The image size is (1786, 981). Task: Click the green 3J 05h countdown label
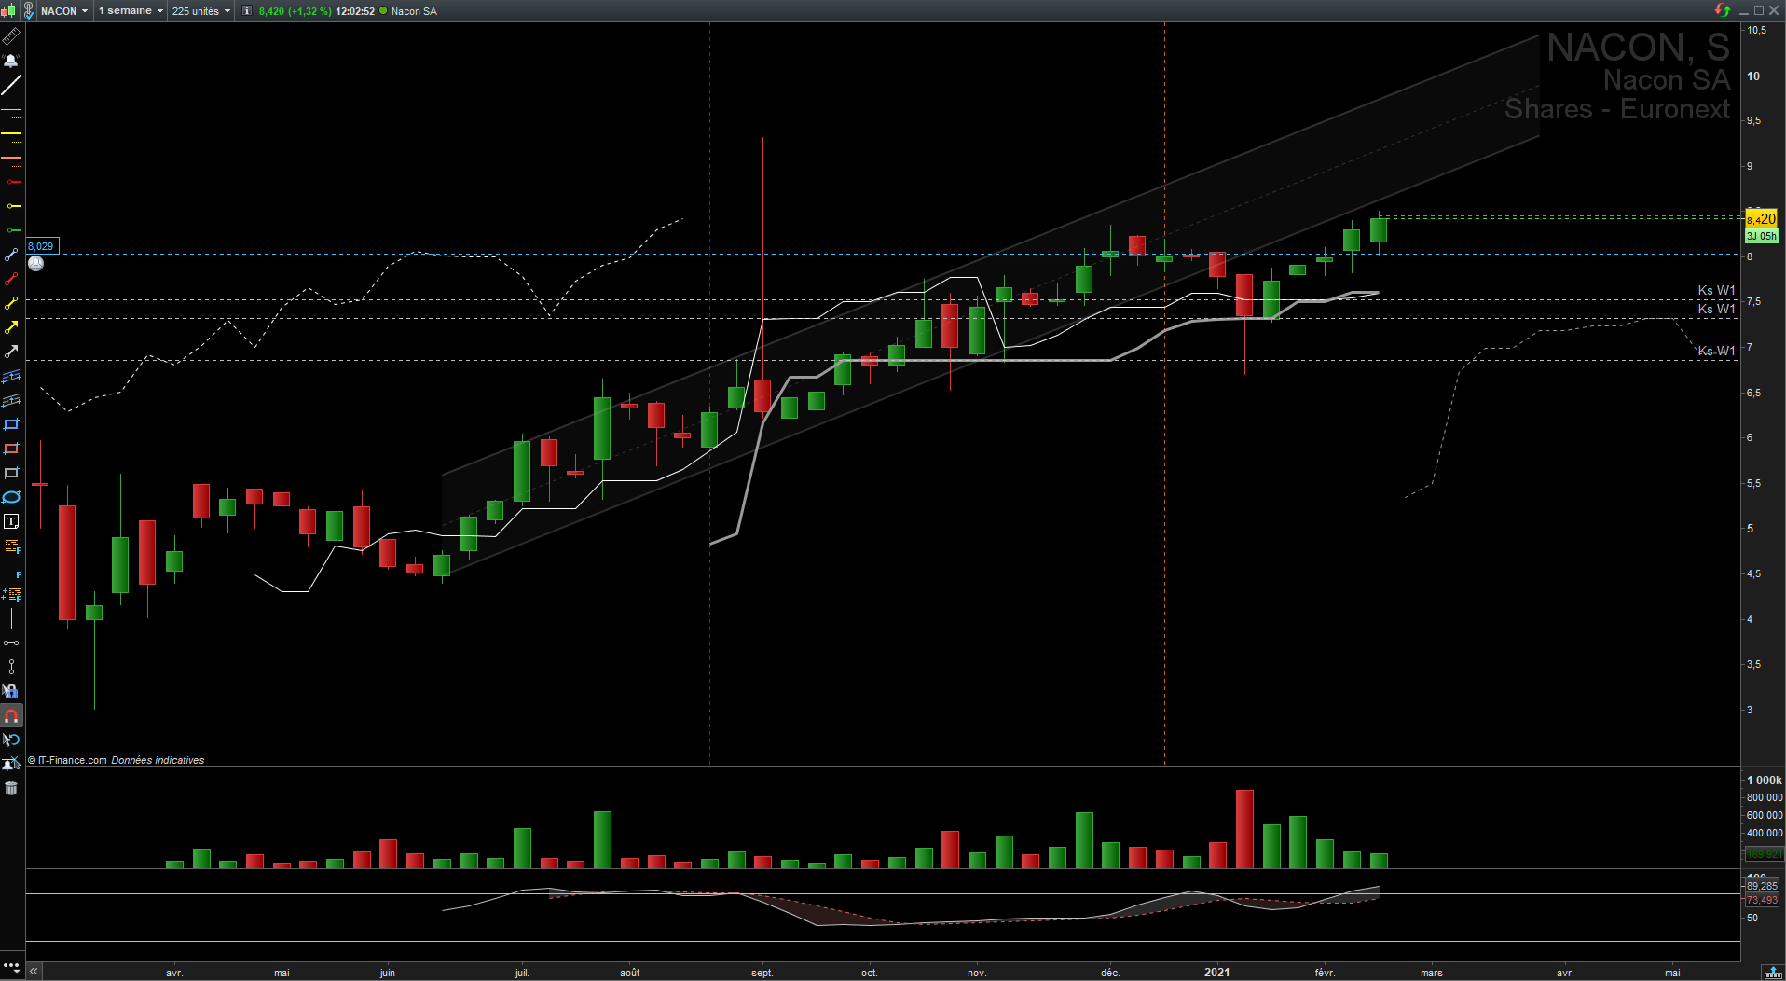1761,236
